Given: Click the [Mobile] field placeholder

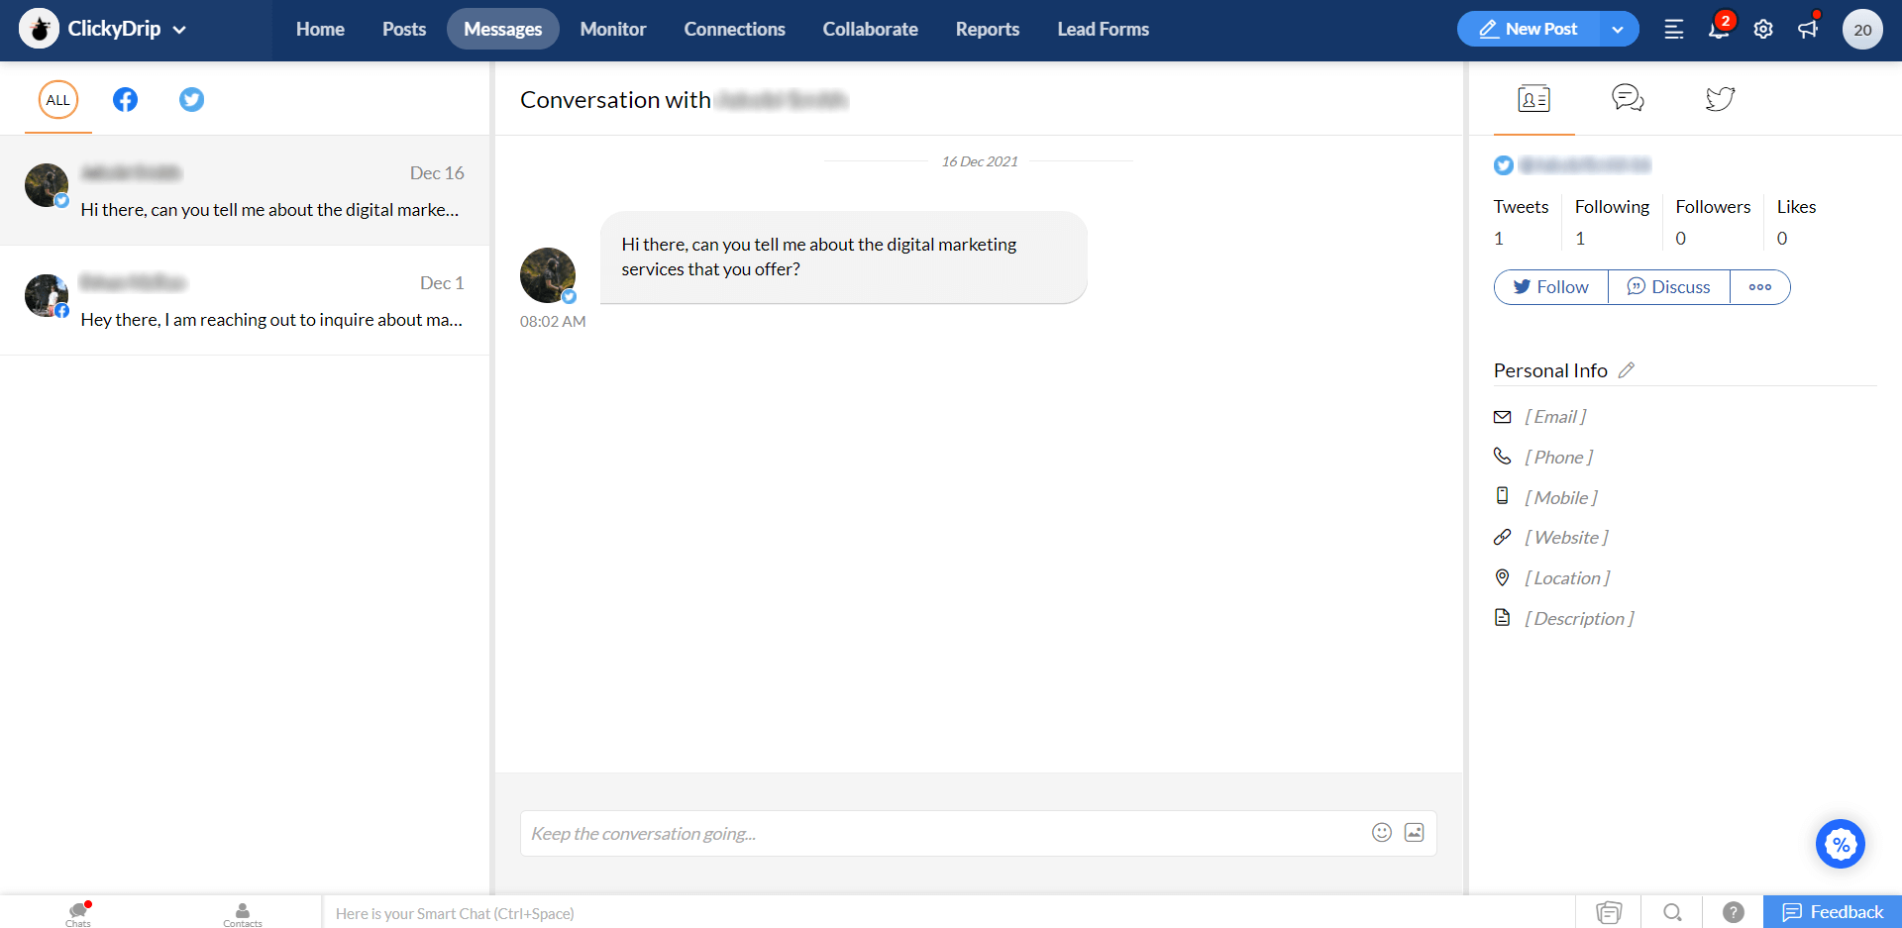Looking at the screenshot, I should point(1561,498).
